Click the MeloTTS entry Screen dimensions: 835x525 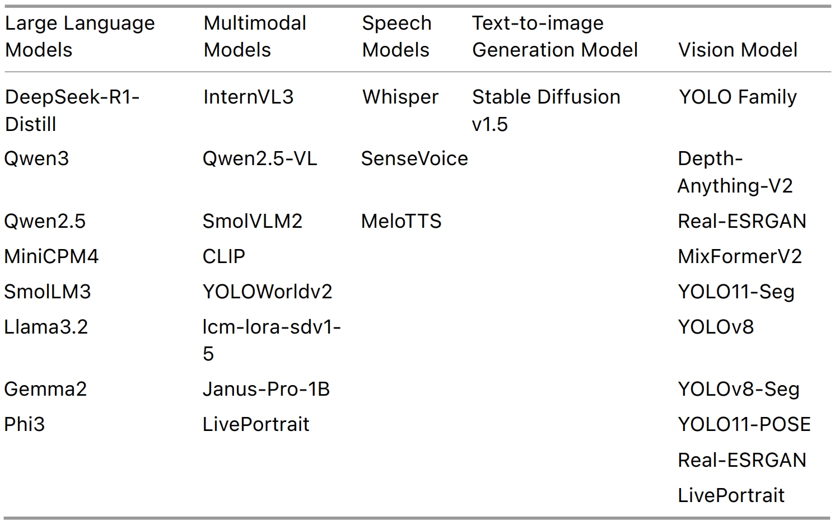(401, 221)
